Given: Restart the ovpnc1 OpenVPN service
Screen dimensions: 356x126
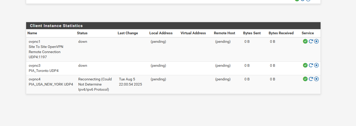Looking at the screenshot, I should pyautogui.click(x=311, y=41).
